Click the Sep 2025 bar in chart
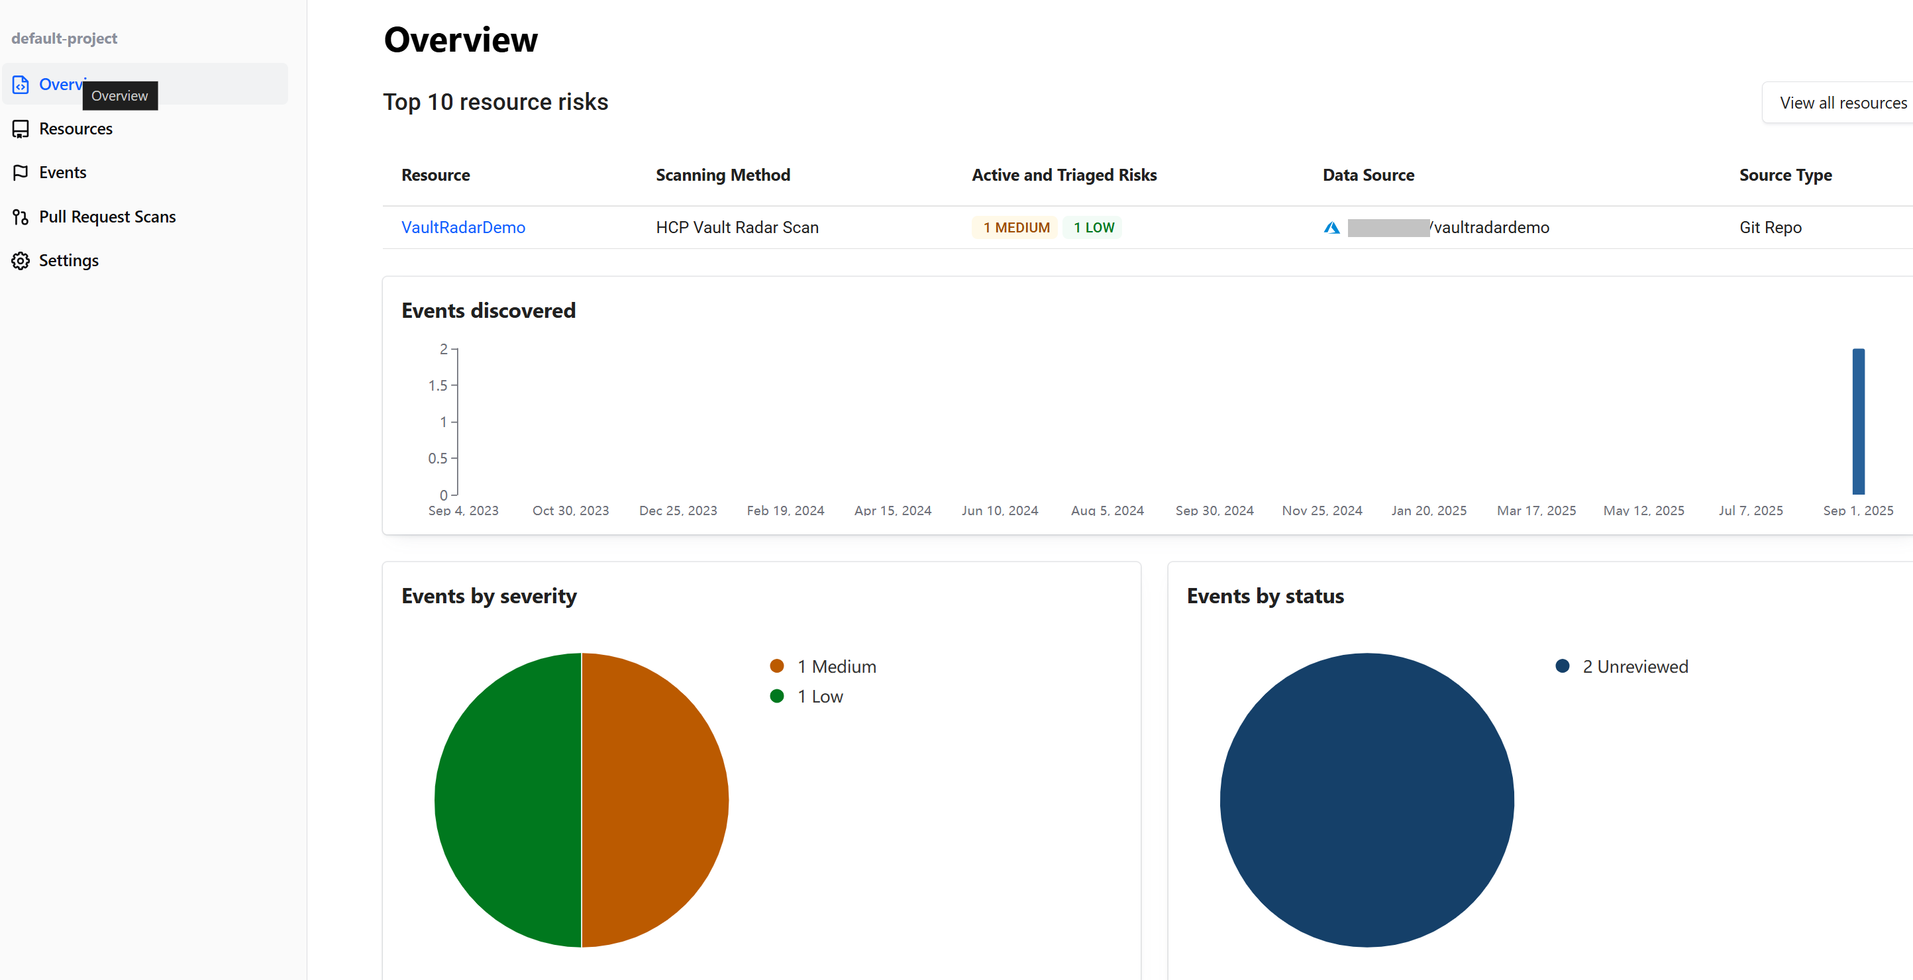The width and height of the screenshot is (1913, 980). click(x=1858, y=422)
